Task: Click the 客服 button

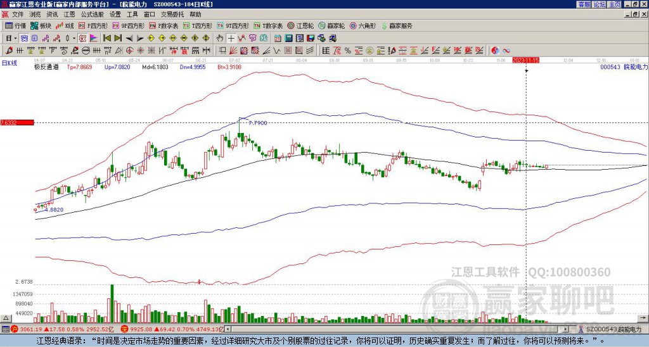Action: (584, 4)
